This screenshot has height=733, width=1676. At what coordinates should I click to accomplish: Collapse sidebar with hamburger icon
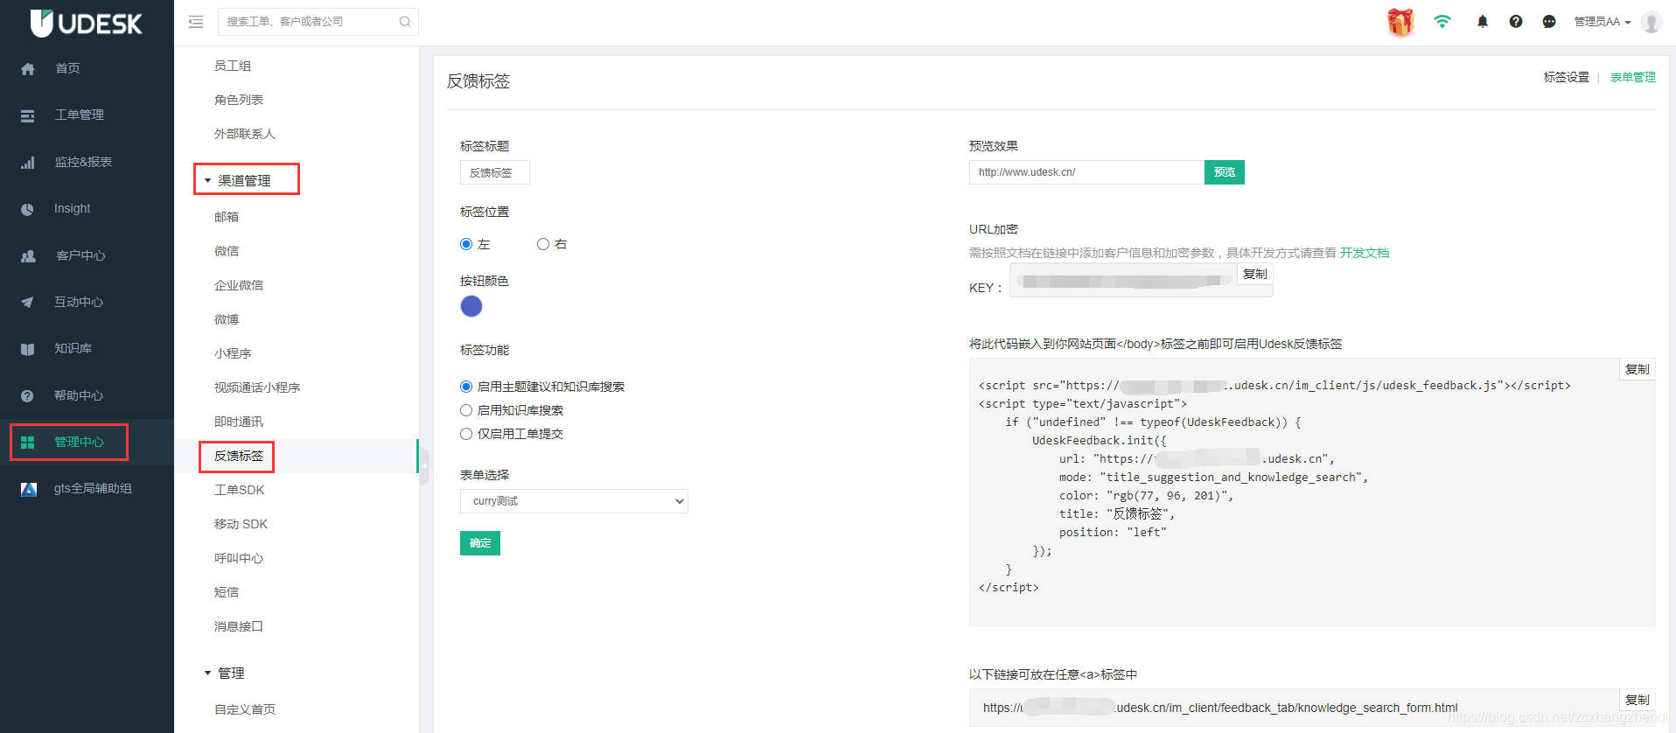click(196, 22)
